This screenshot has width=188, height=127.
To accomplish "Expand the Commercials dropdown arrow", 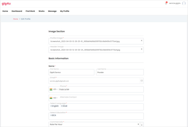I will click(142, 125).
